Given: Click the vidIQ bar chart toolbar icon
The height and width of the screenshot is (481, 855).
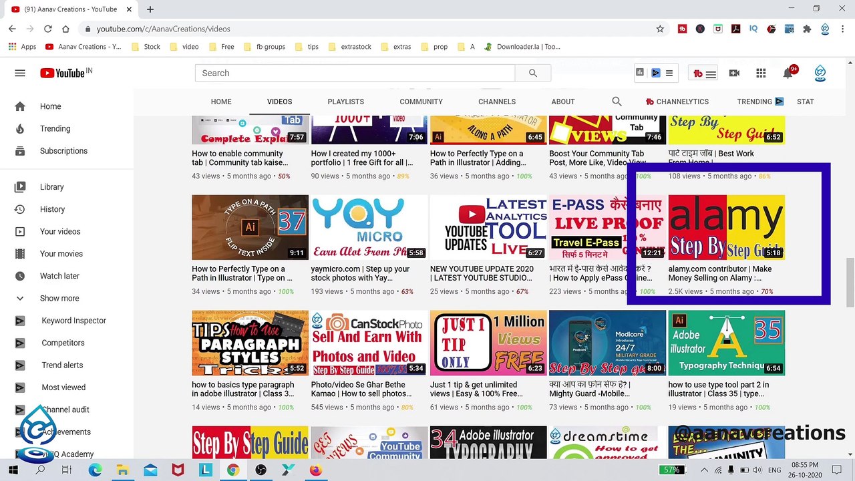Looking at the screenshot, I should click(640, 73).
